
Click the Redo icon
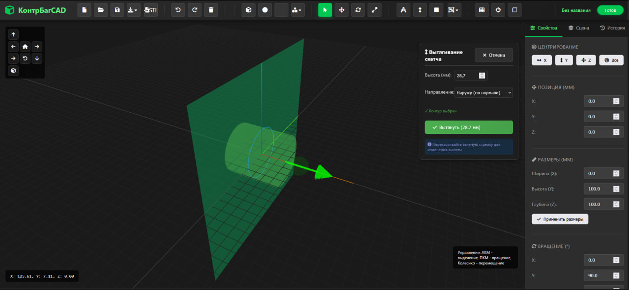tap(194, 9)
